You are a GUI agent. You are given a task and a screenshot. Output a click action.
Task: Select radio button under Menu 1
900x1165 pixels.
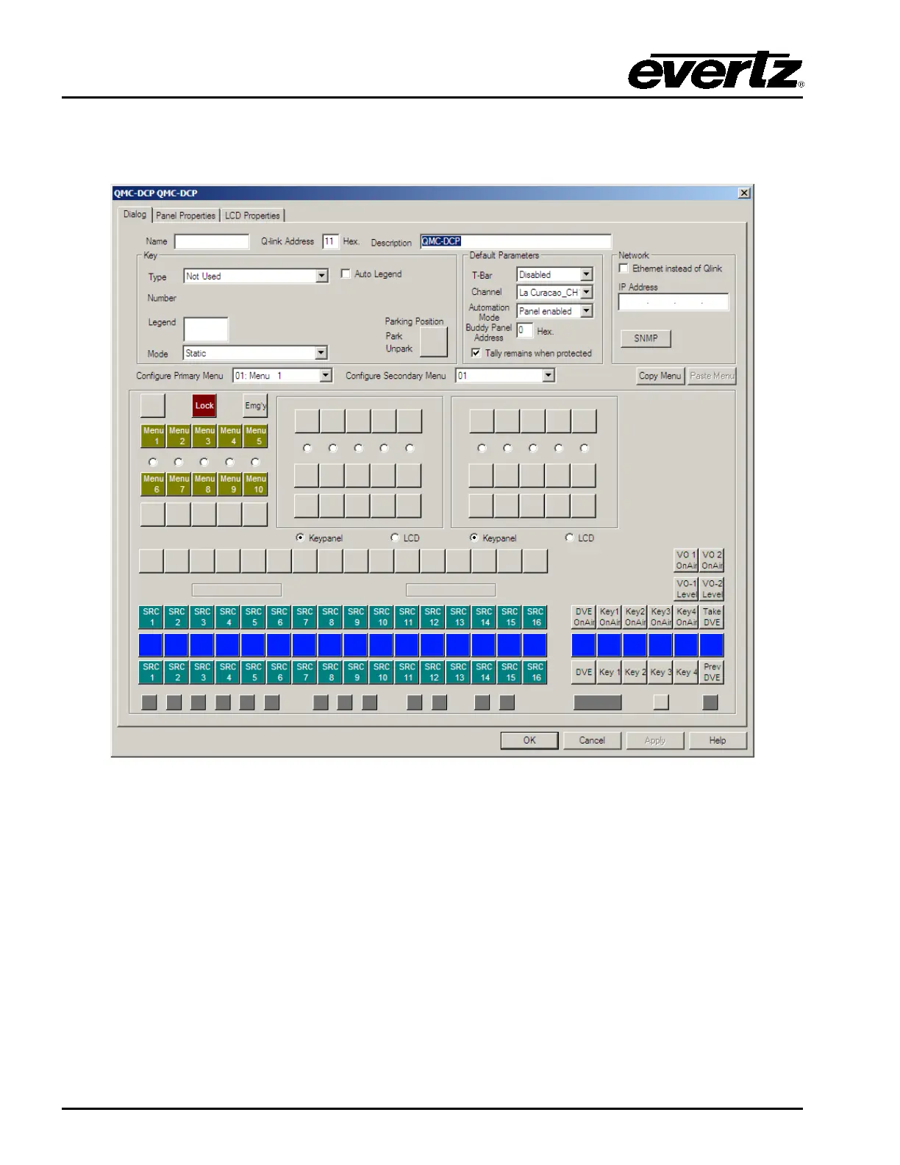point(153,462)
